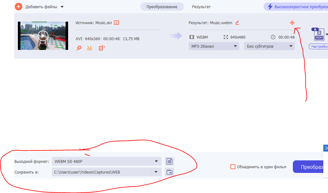Image resolution: width=328 pixels, height=193 pixels.
Task: Enable 'Объединить в один фильм' checkbox
Action: pos(233,167)
